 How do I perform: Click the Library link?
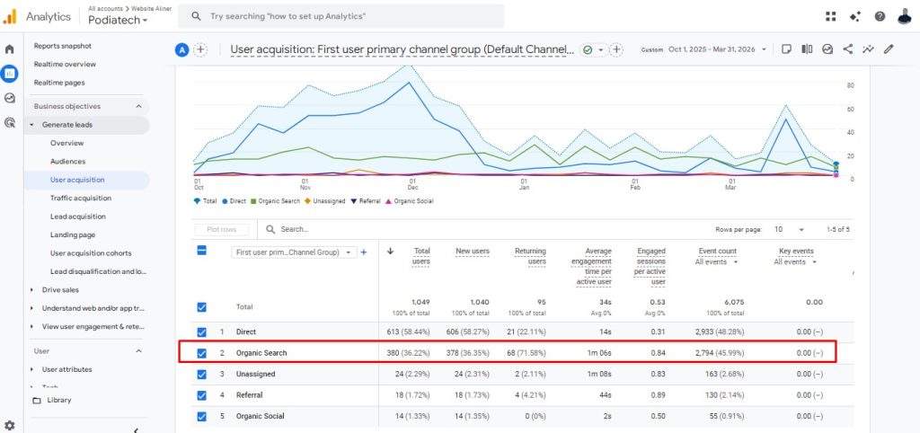(x=58, y=400)
